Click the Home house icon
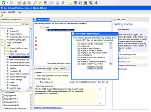151x112 pixels. 29,2
